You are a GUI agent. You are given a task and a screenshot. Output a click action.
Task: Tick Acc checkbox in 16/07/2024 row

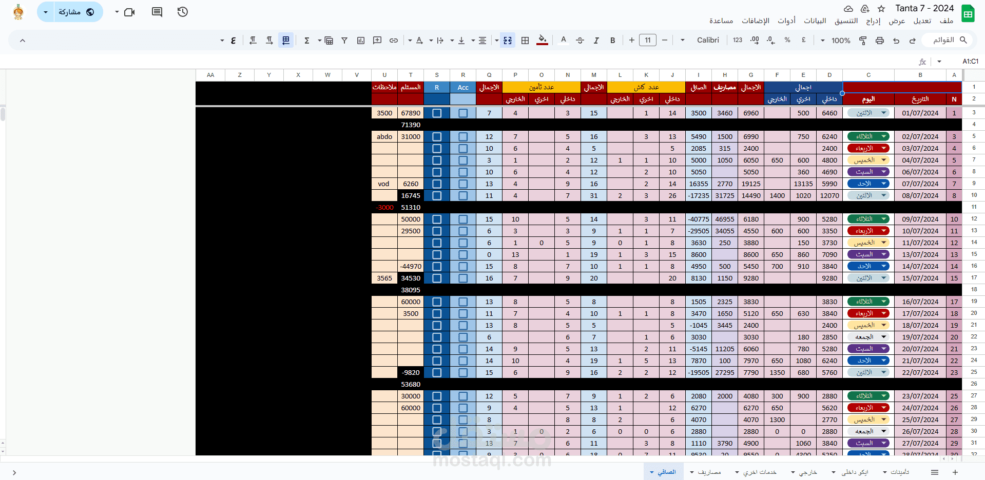pyautogui.click(x=463, y=302)
